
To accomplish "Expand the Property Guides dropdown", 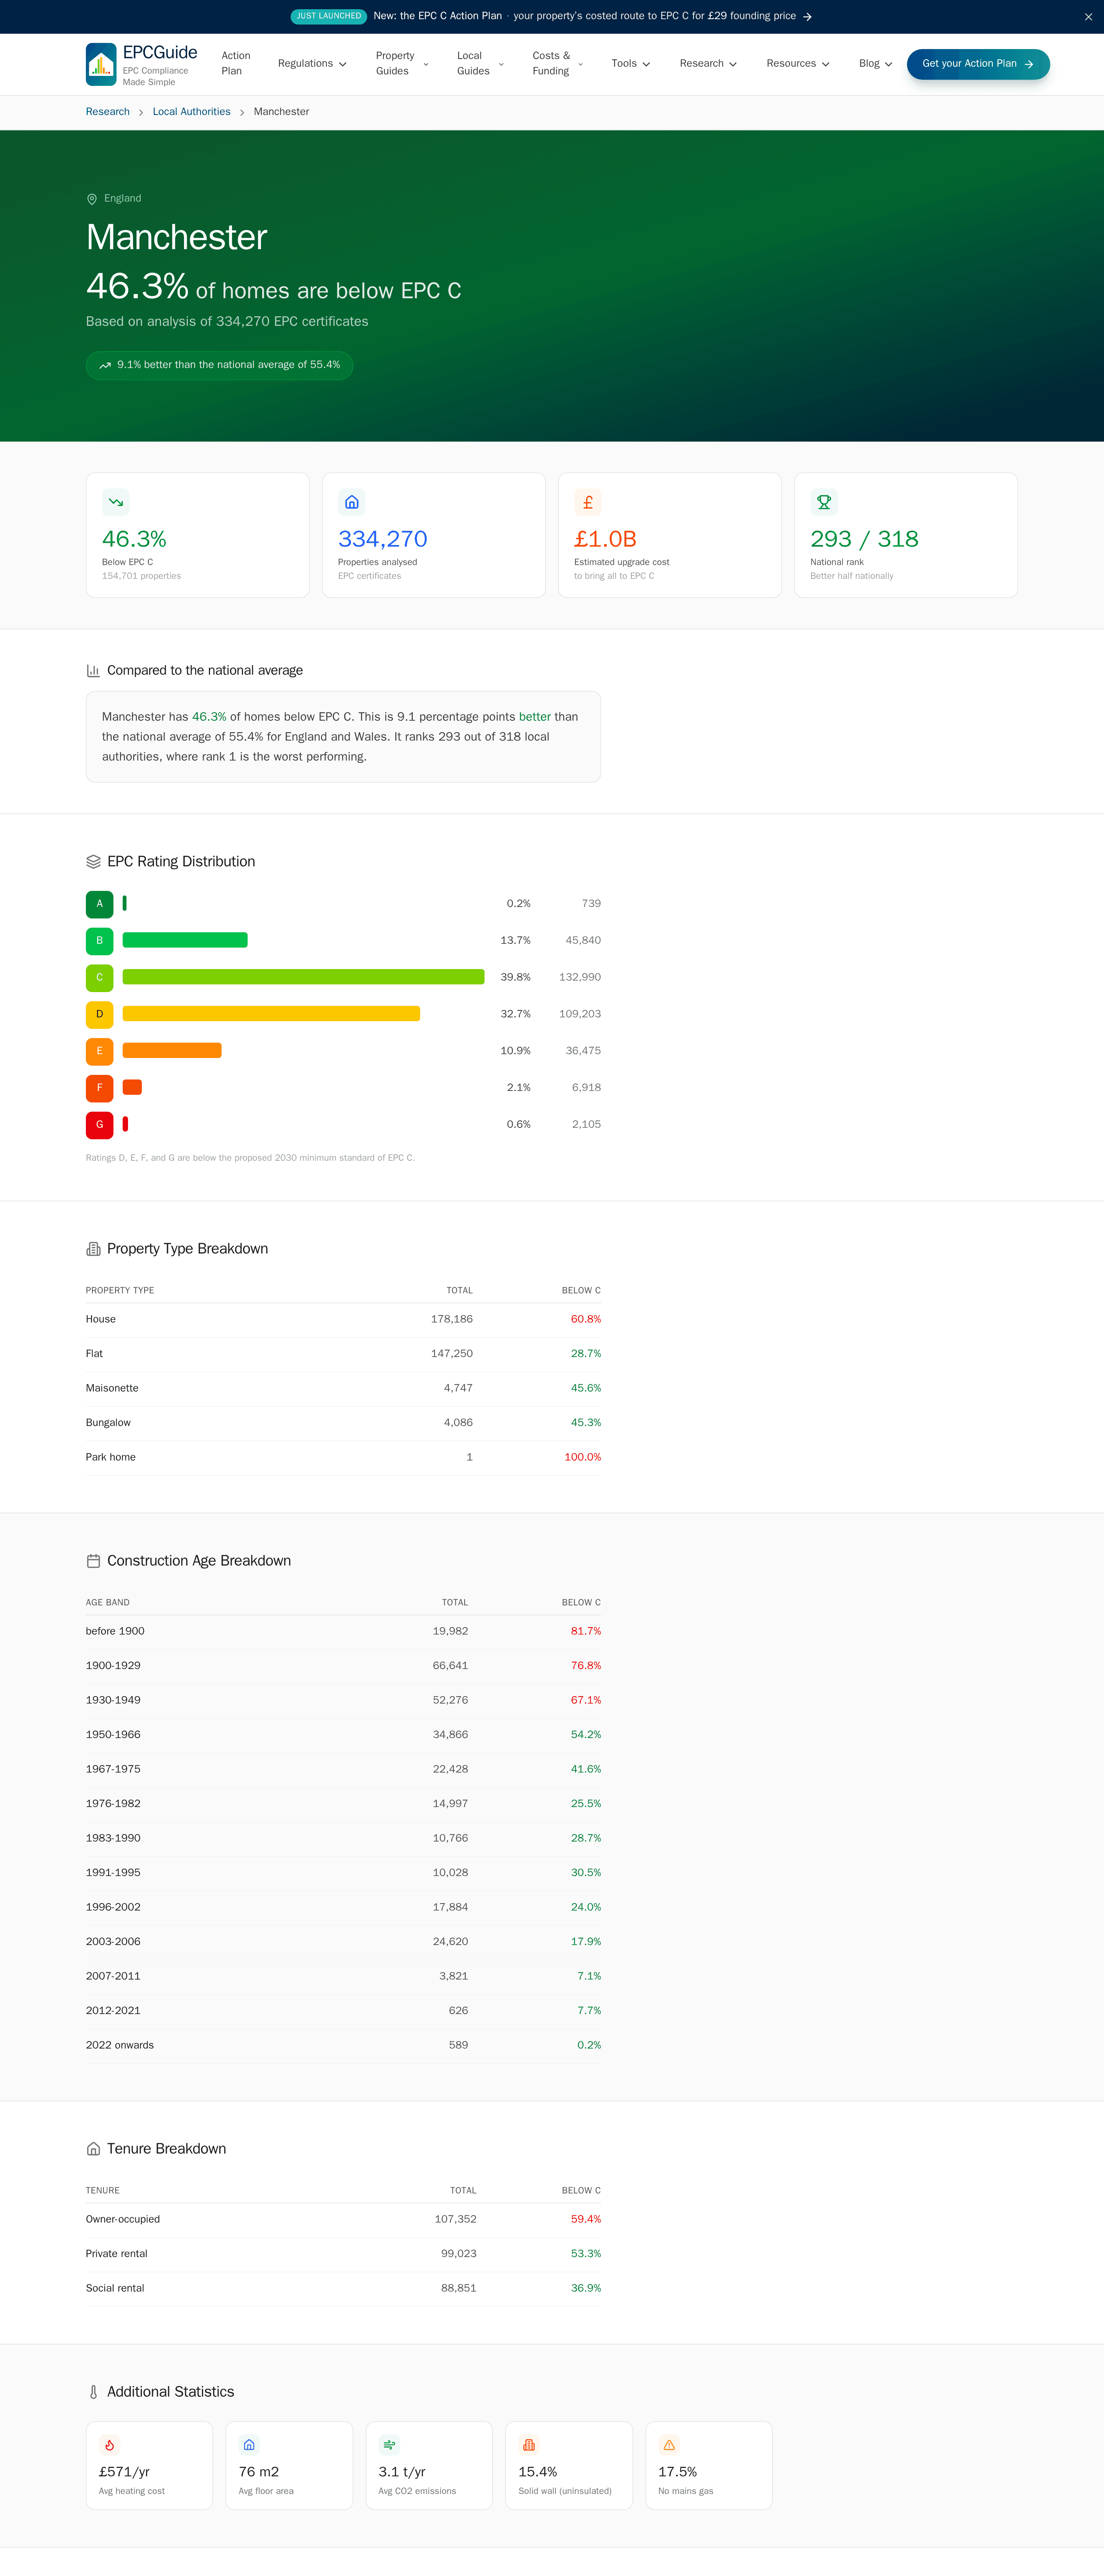I will coord(402,64).
